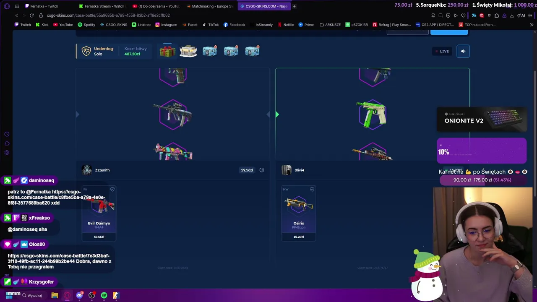This screenshot has height=302, width=537.
Task: Click Osiris PP-Bizon item card
Action: pyautogui.click(x=299, y=213)
